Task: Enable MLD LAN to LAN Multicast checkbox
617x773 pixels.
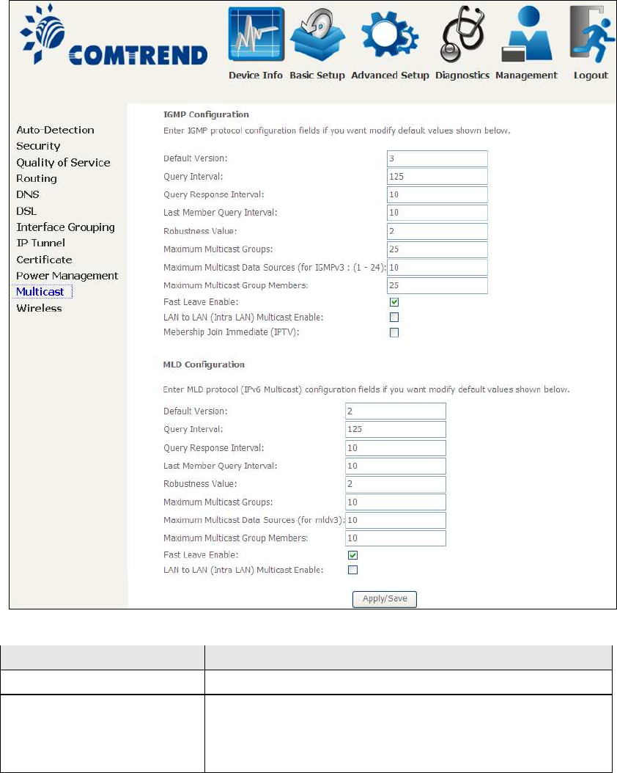Action: coord(352,570)
